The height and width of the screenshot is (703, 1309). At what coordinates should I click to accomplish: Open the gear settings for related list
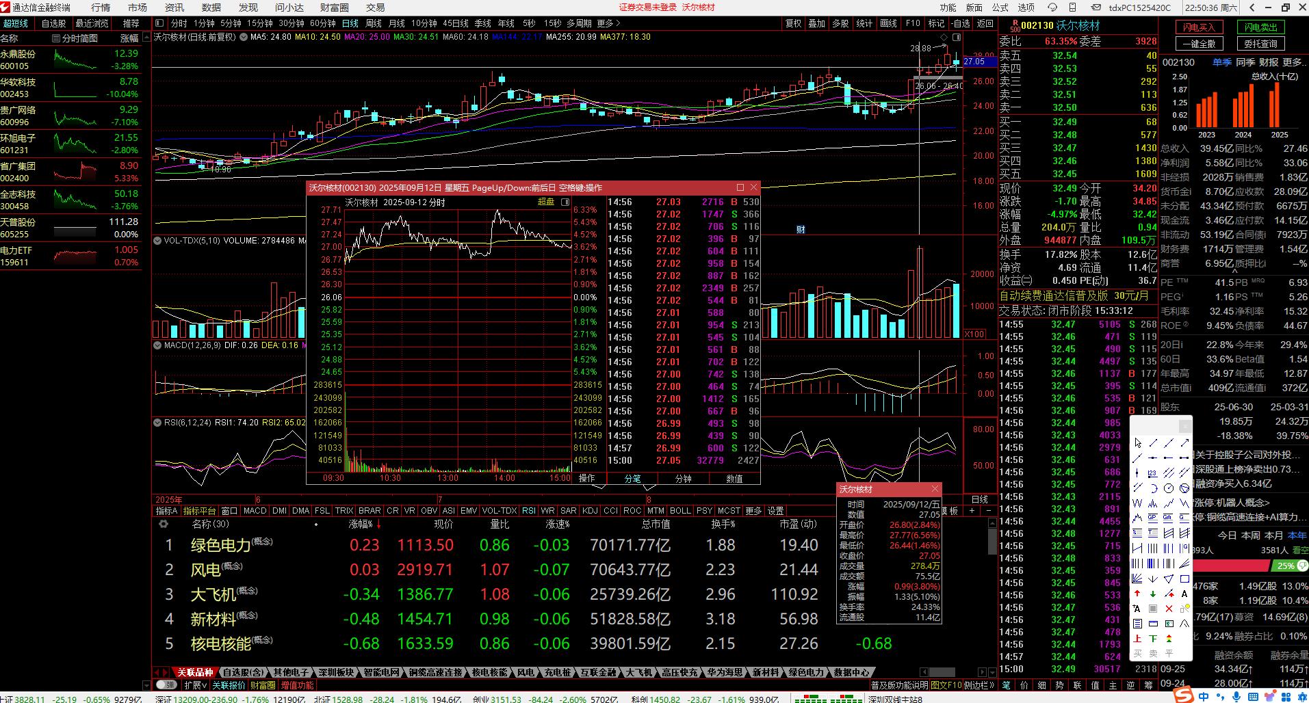pos(163,524)
